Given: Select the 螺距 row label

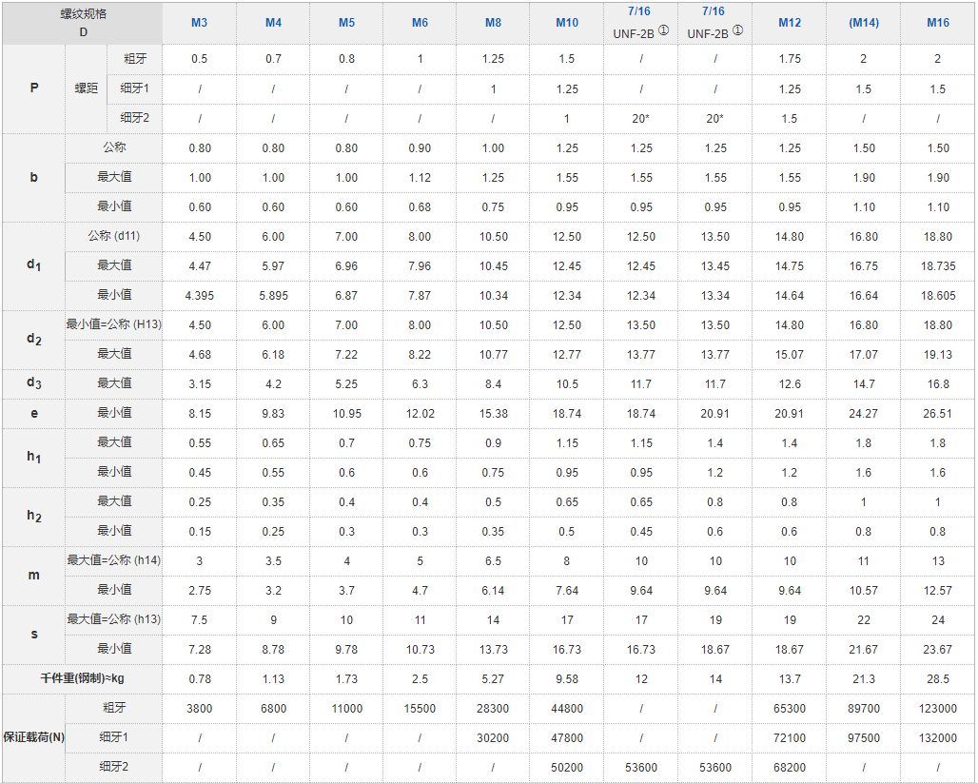Looking at the screenshot, I should click(x=86, y=88).
